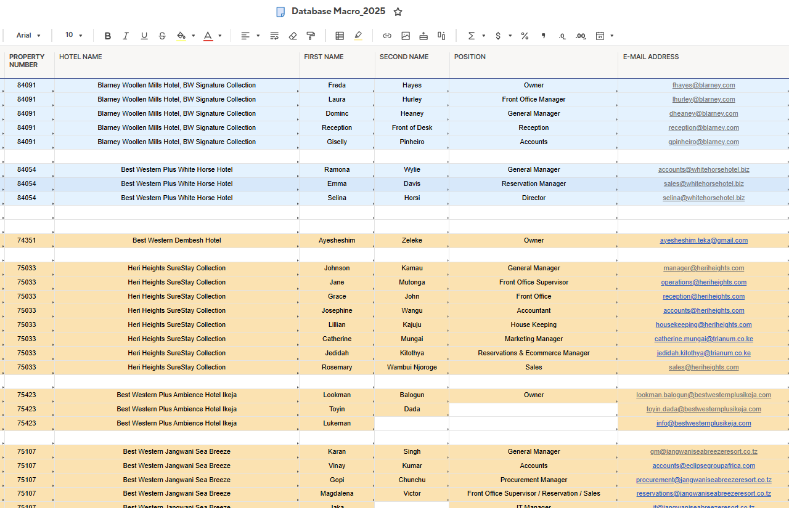789x508 pixels.
Task: Select the Reservation Manager position cell
Action: click(x=534, y=184)
